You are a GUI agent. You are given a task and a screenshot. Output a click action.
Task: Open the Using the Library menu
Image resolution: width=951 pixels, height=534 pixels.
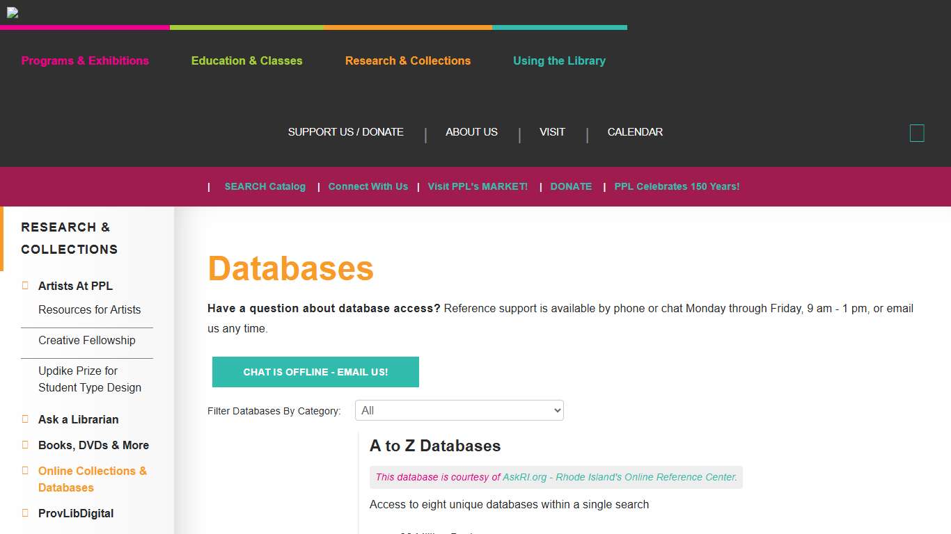point(559,60)
